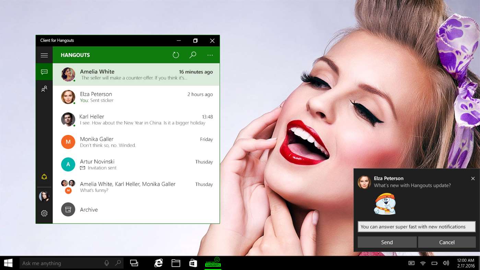Click Client for Hangouts taskbar icon
The image size is (480, 270).
click(213, 262)
